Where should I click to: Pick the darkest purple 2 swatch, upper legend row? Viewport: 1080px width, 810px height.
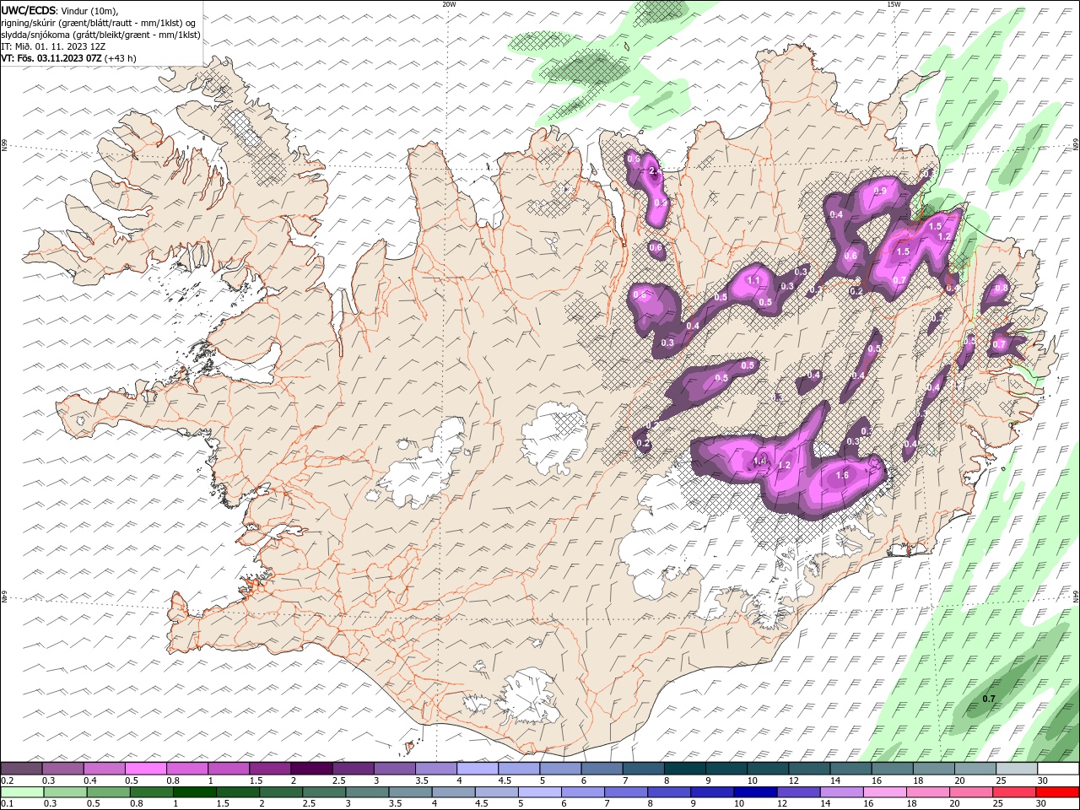pyautogui.click(x=311, y=769)
